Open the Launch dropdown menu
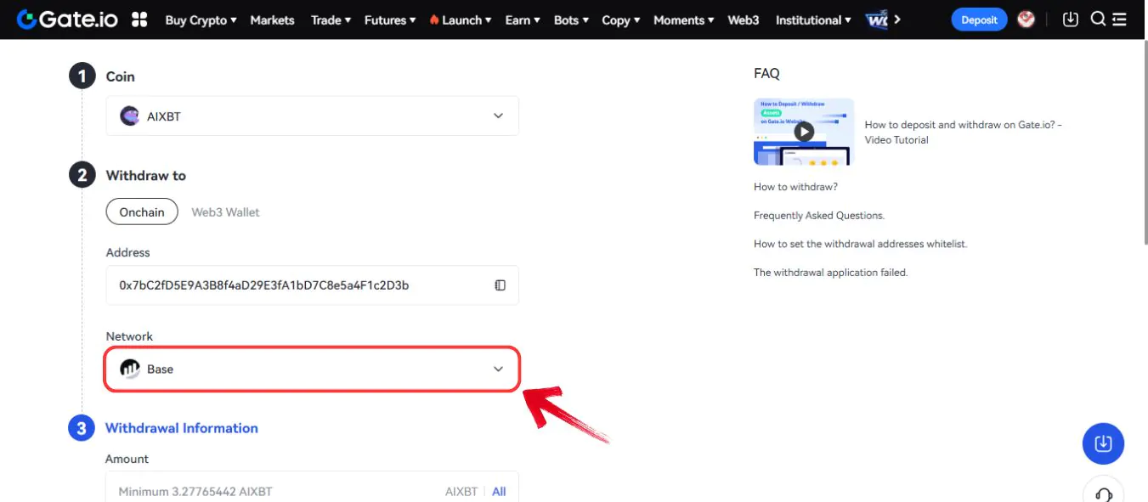This screenshot has height=502, width=1148. point(461,20)
